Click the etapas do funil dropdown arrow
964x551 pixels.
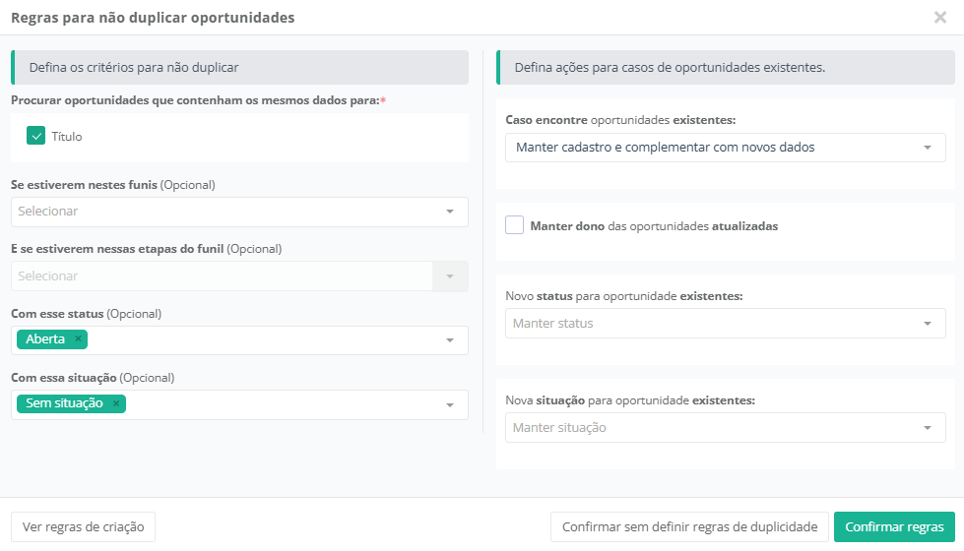(x=450, y=276)
